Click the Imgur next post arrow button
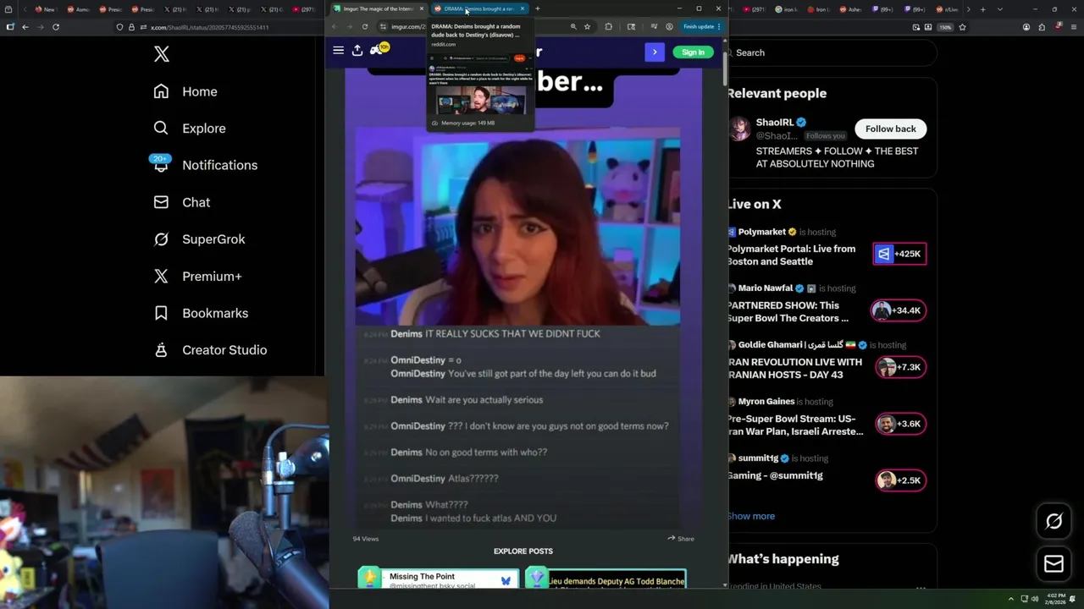This screenshot has width=1084, height=609. [x=655, y=52]
